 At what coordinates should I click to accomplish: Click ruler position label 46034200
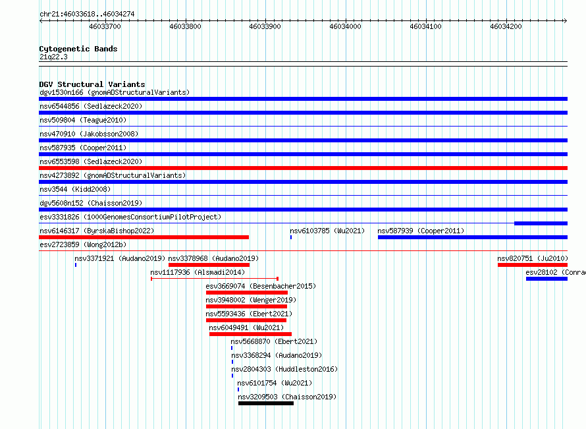click(506, 26)
